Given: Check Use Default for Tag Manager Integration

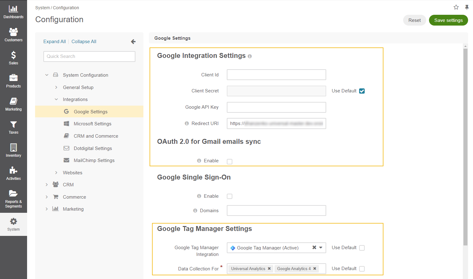Looking at the screenshot, I should coord(362,248).
